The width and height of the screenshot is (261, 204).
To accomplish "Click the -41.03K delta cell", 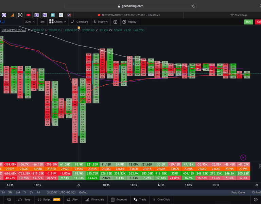I will point(243,164).
